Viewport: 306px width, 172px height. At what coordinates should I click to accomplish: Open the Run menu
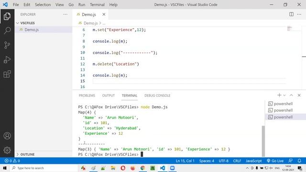82,5
